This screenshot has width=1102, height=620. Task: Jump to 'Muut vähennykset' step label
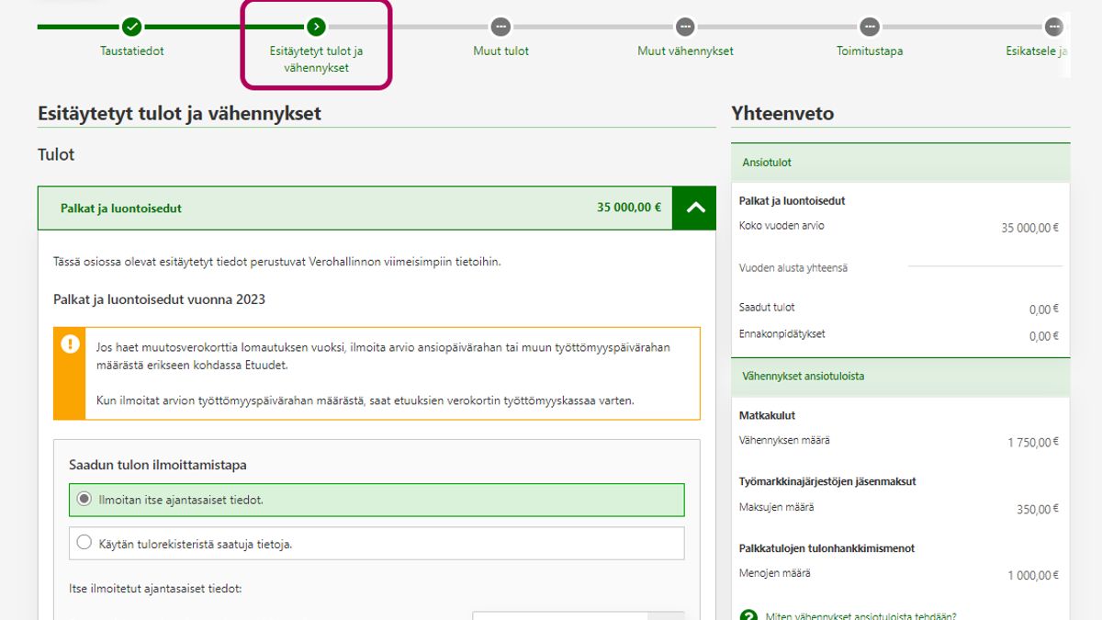[685, 51]
